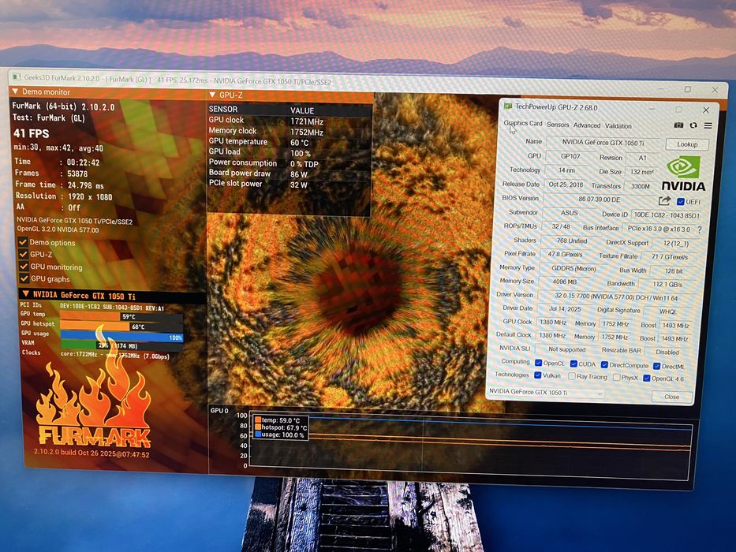Click the Digital Signature WHQL field
The width and height of the screenshot is (736, 552).
coord(668,311)
